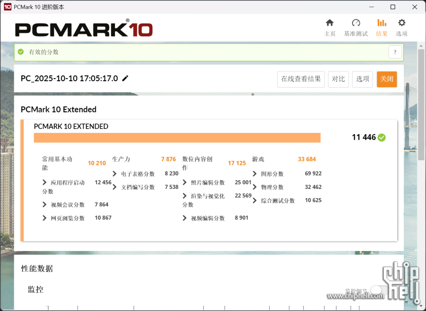Viewport: 426px width, 311px height.
Task: Expand 网页浏览分数 row
Action: coord(44,218)
